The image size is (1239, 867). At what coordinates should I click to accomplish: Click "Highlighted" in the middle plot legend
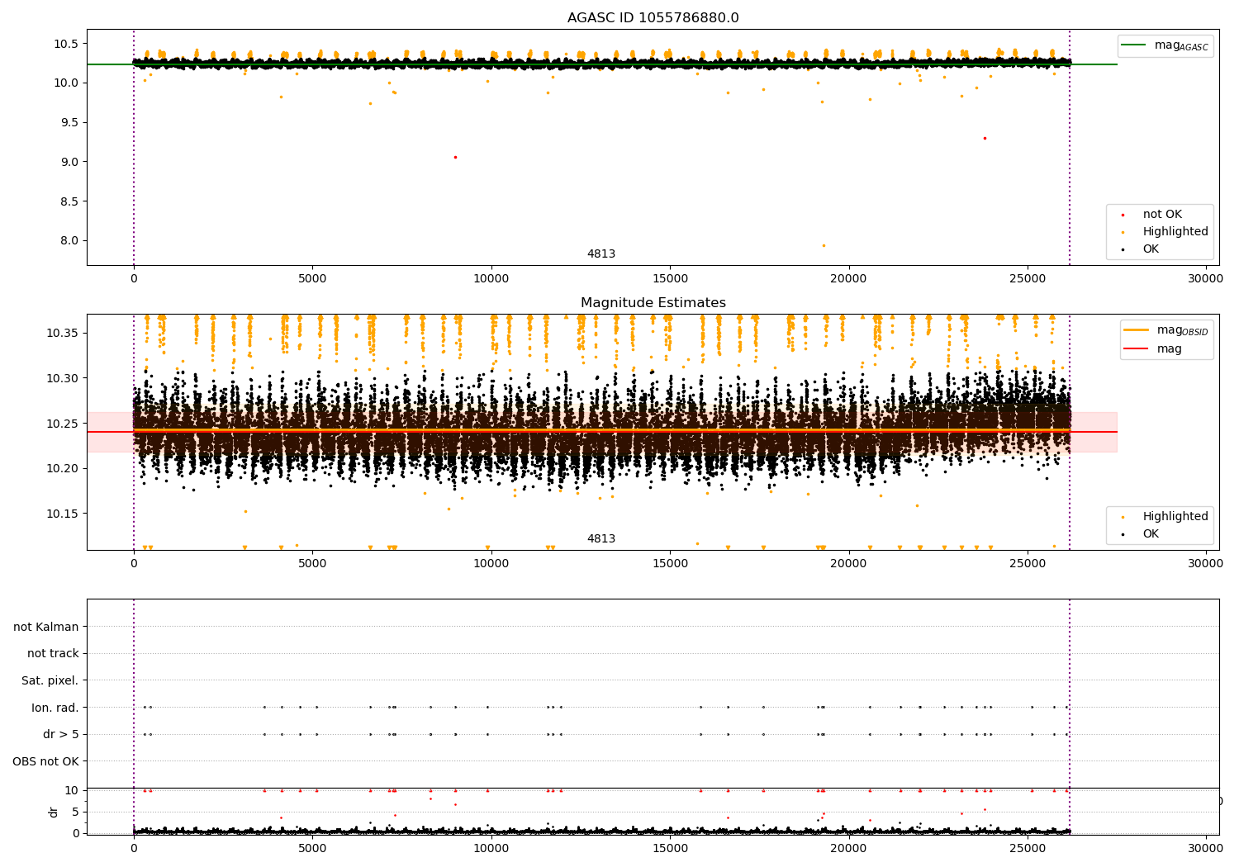point(1164,517)
